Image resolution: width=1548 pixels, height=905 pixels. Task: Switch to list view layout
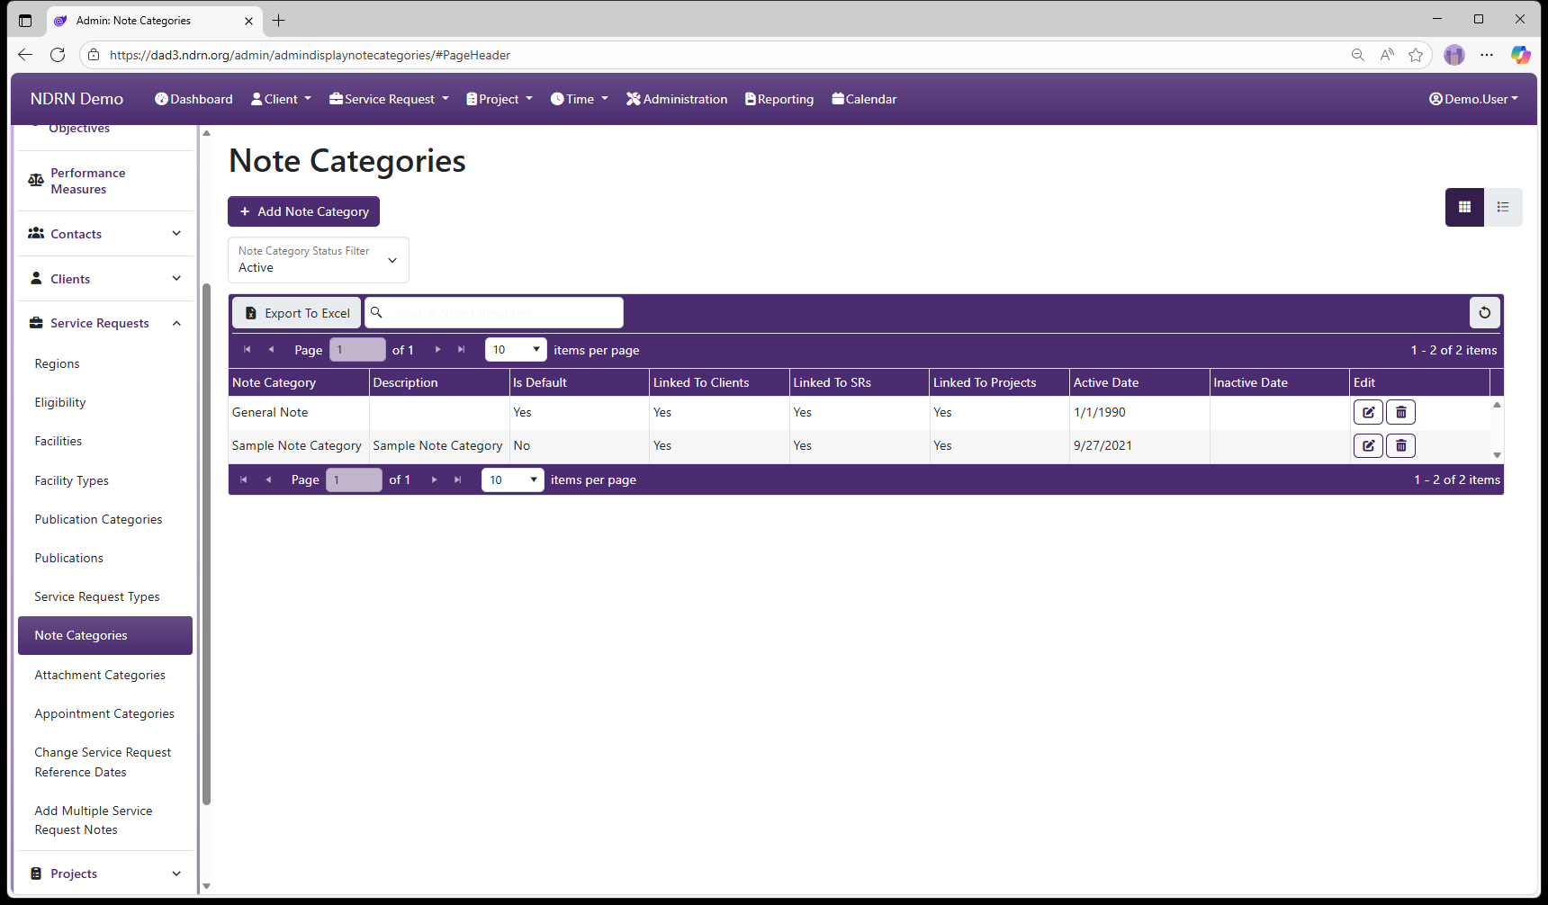click(x=1503, y=207)
